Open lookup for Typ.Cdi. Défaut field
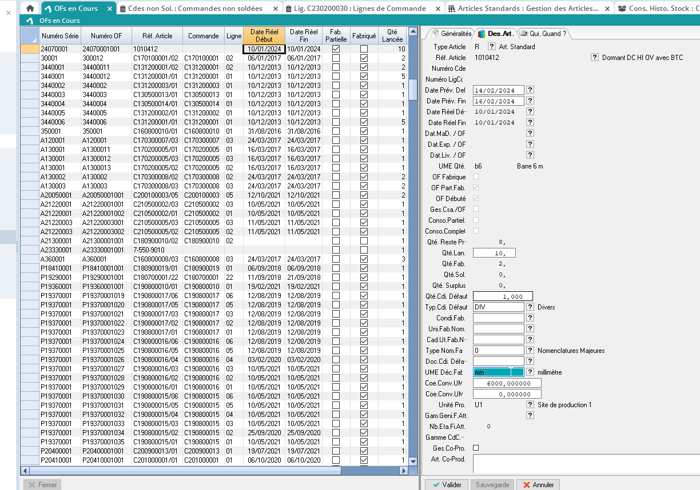The height and width of the screenshot is (490, 700). coord(530,307)
